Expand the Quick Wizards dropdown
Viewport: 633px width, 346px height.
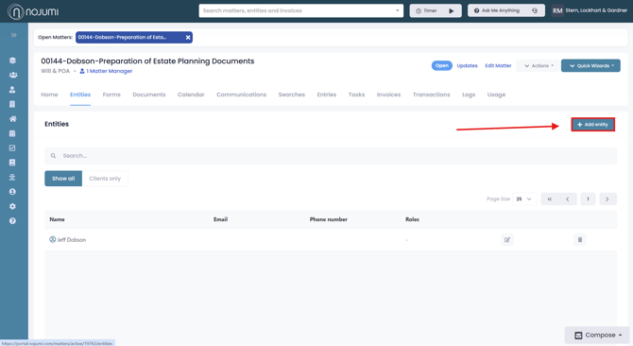pos(590,65)
